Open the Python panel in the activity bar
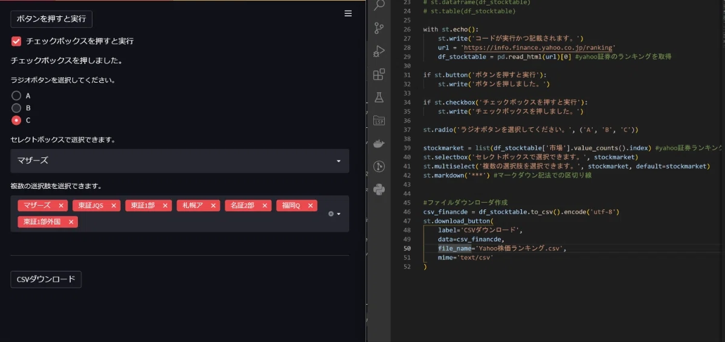725x342 pixels. 379,189
